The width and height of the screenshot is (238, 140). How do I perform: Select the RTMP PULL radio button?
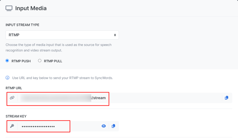(40, 61)
